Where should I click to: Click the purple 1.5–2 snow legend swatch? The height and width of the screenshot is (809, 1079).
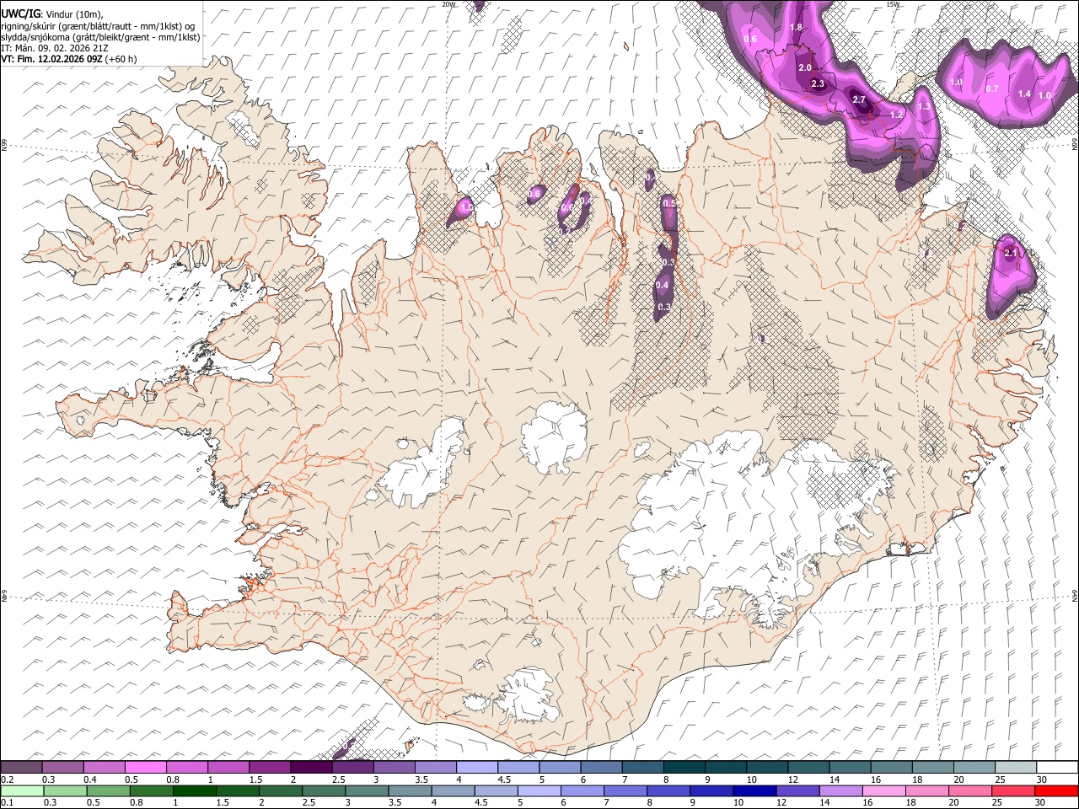(x=269, y=767)
